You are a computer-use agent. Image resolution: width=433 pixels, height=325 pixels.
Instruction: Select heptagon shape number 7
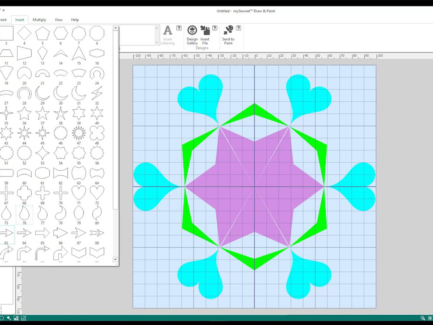tap(79, 33)
